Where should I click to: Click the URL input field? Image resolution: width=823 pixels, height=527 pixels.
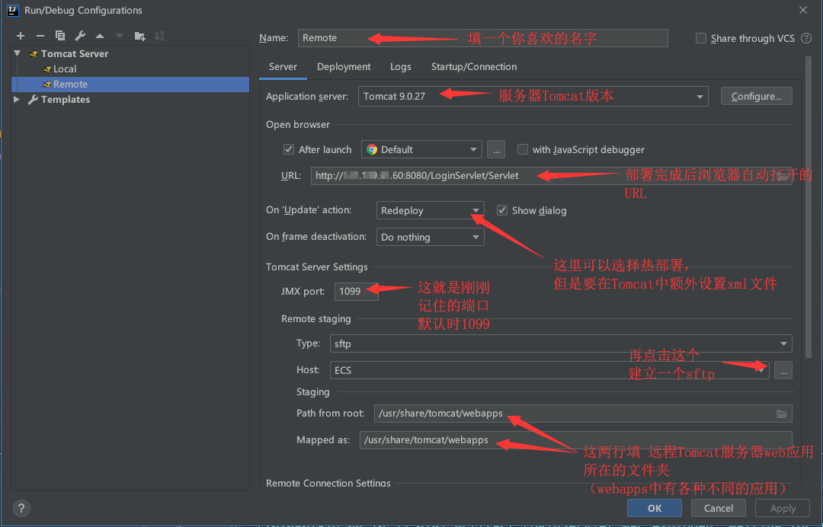(x=551, y=176)
